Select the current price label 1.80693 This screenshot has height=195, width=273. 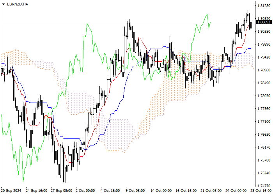[264, 22]
